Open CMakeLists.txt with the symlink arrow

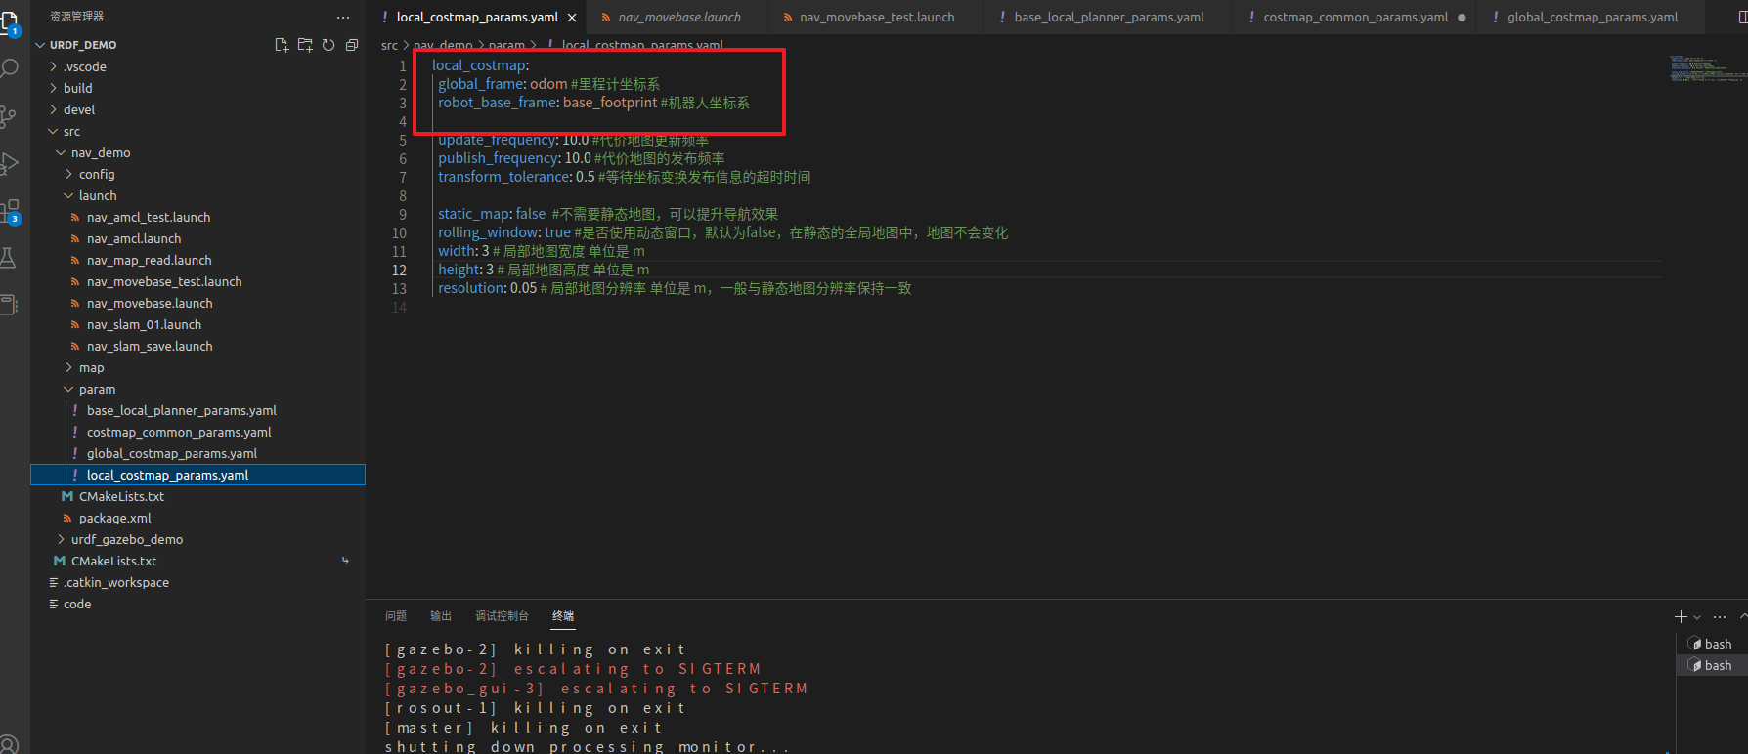point(113,561)
